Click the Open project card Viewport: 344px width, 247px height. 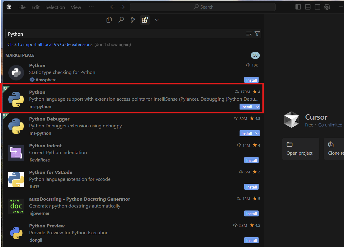[x=301, y=149]
